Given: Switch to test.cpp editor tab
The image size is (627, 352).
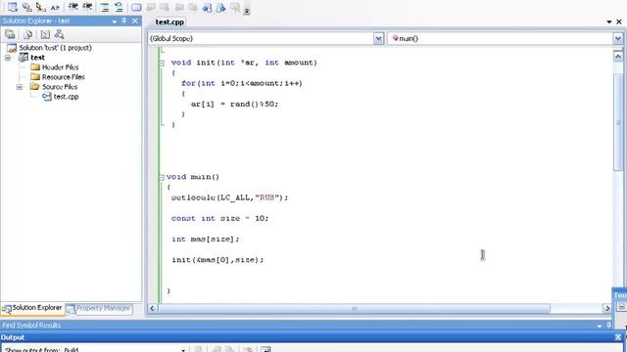Looking at the screenshot, I should 169,22.
